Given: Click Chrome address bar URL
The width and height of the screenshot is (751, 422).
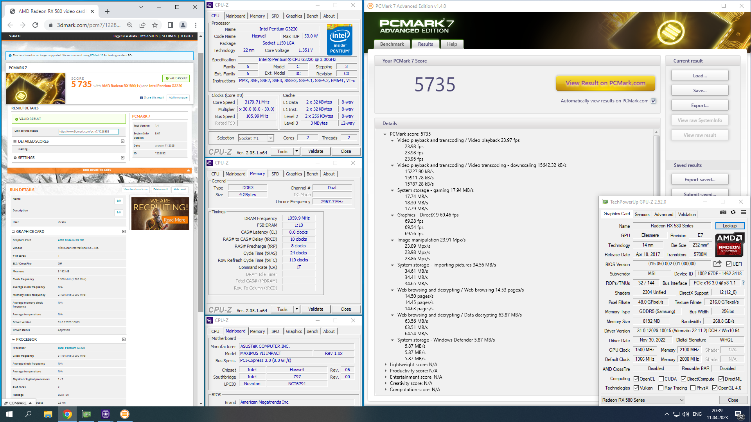Looking at the screenshot, I should [89, 25].
